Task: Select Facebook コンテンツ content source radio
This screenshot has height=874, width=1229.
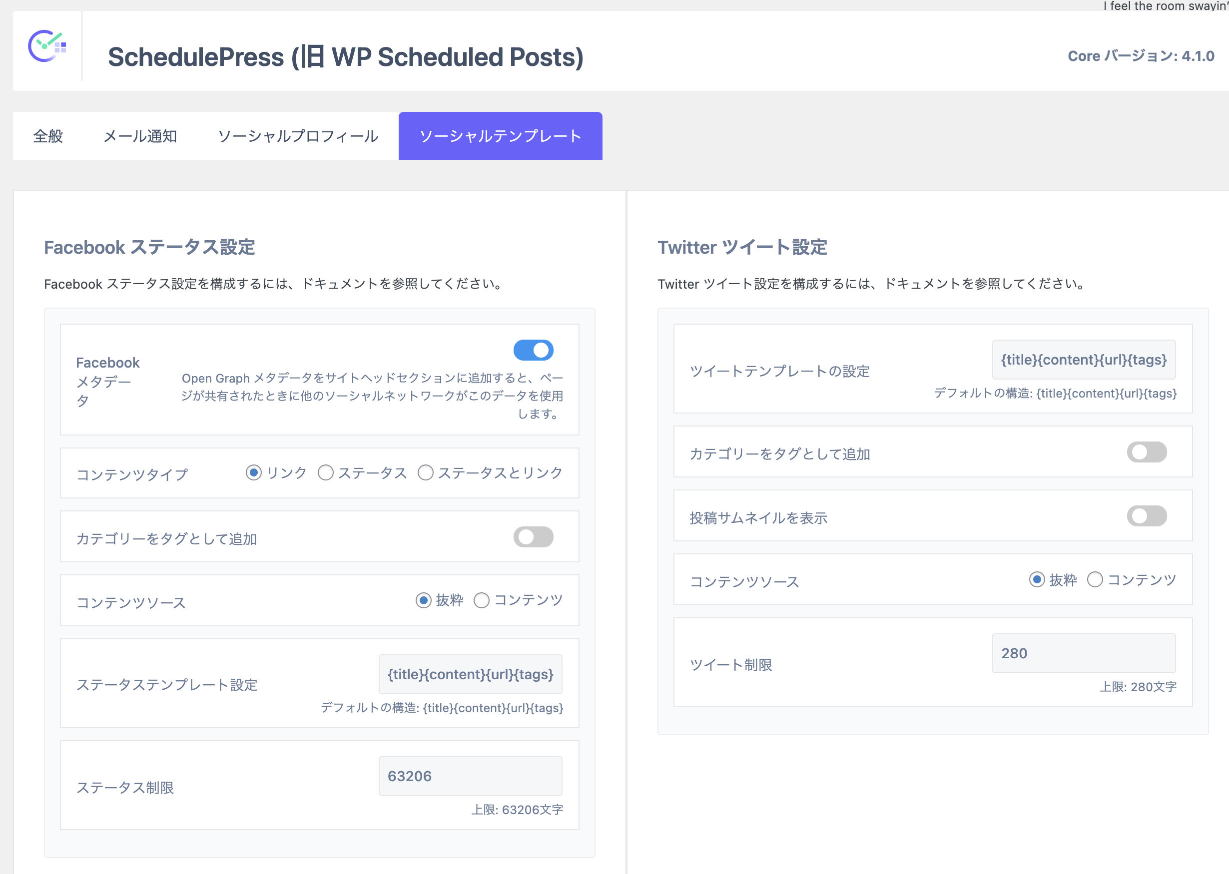Action: [481, 601]
